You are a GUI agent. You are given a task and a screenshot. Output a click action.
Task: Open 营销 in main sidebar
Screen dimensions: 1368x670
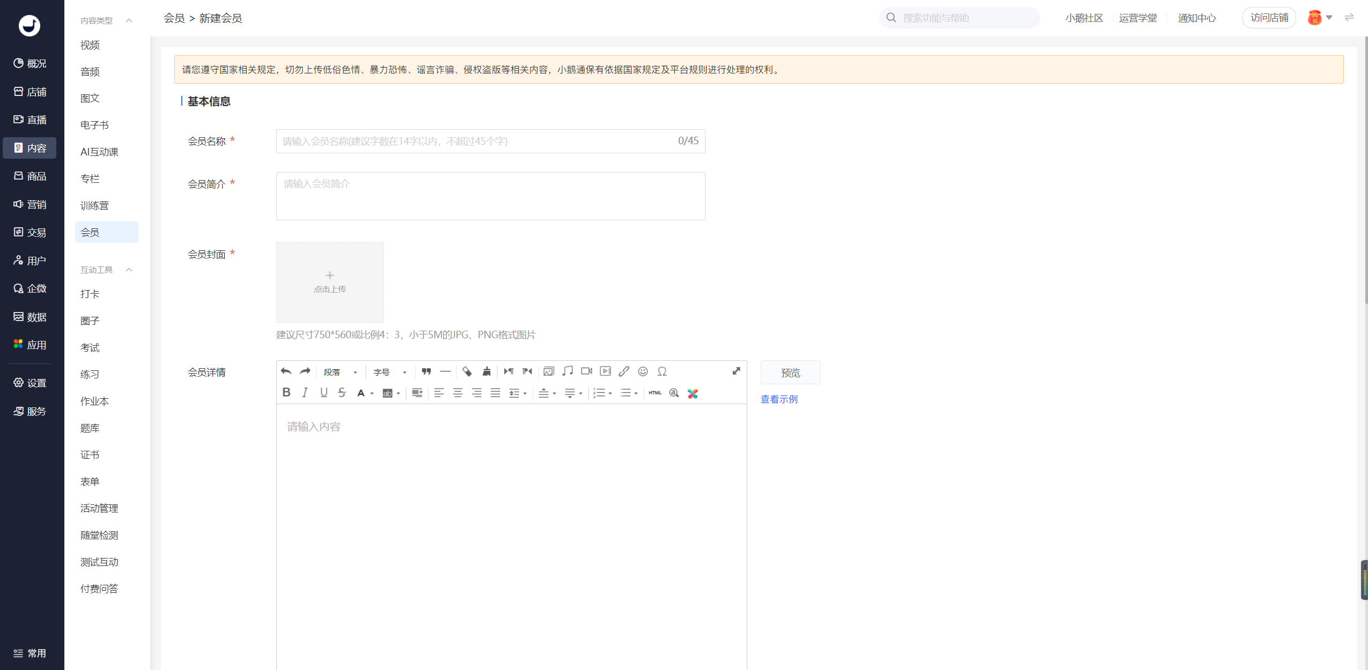coord(30,204)
